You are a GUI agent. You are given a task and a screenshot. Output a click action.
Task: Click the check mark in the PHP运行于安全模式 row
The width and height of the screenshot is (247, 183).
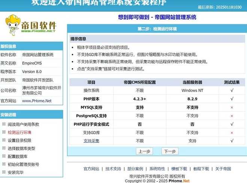(232, 124)
